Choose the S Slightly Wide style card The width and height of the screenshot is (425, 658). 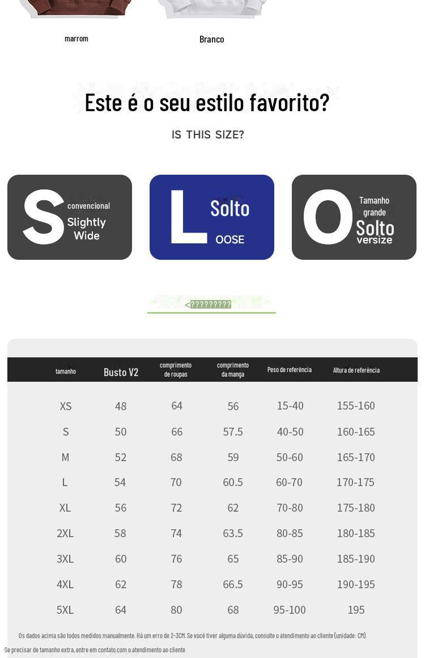[70, 217]
